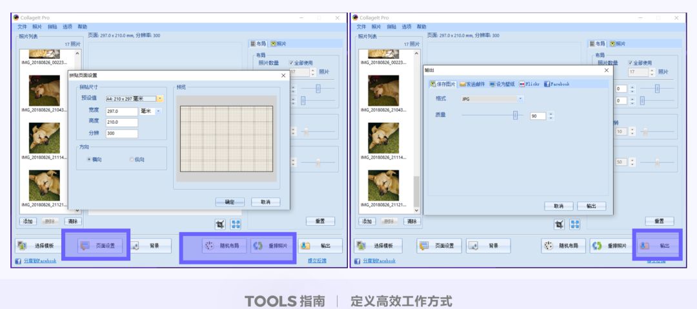
Task: Click crop icon in window with 拼贴页面设置 dialog
Action: [x=220, y=224]
